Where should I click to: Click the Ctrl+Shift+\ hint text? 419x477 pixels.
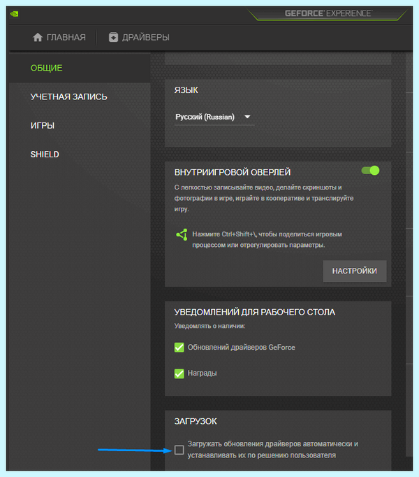(x=267, y=239)
